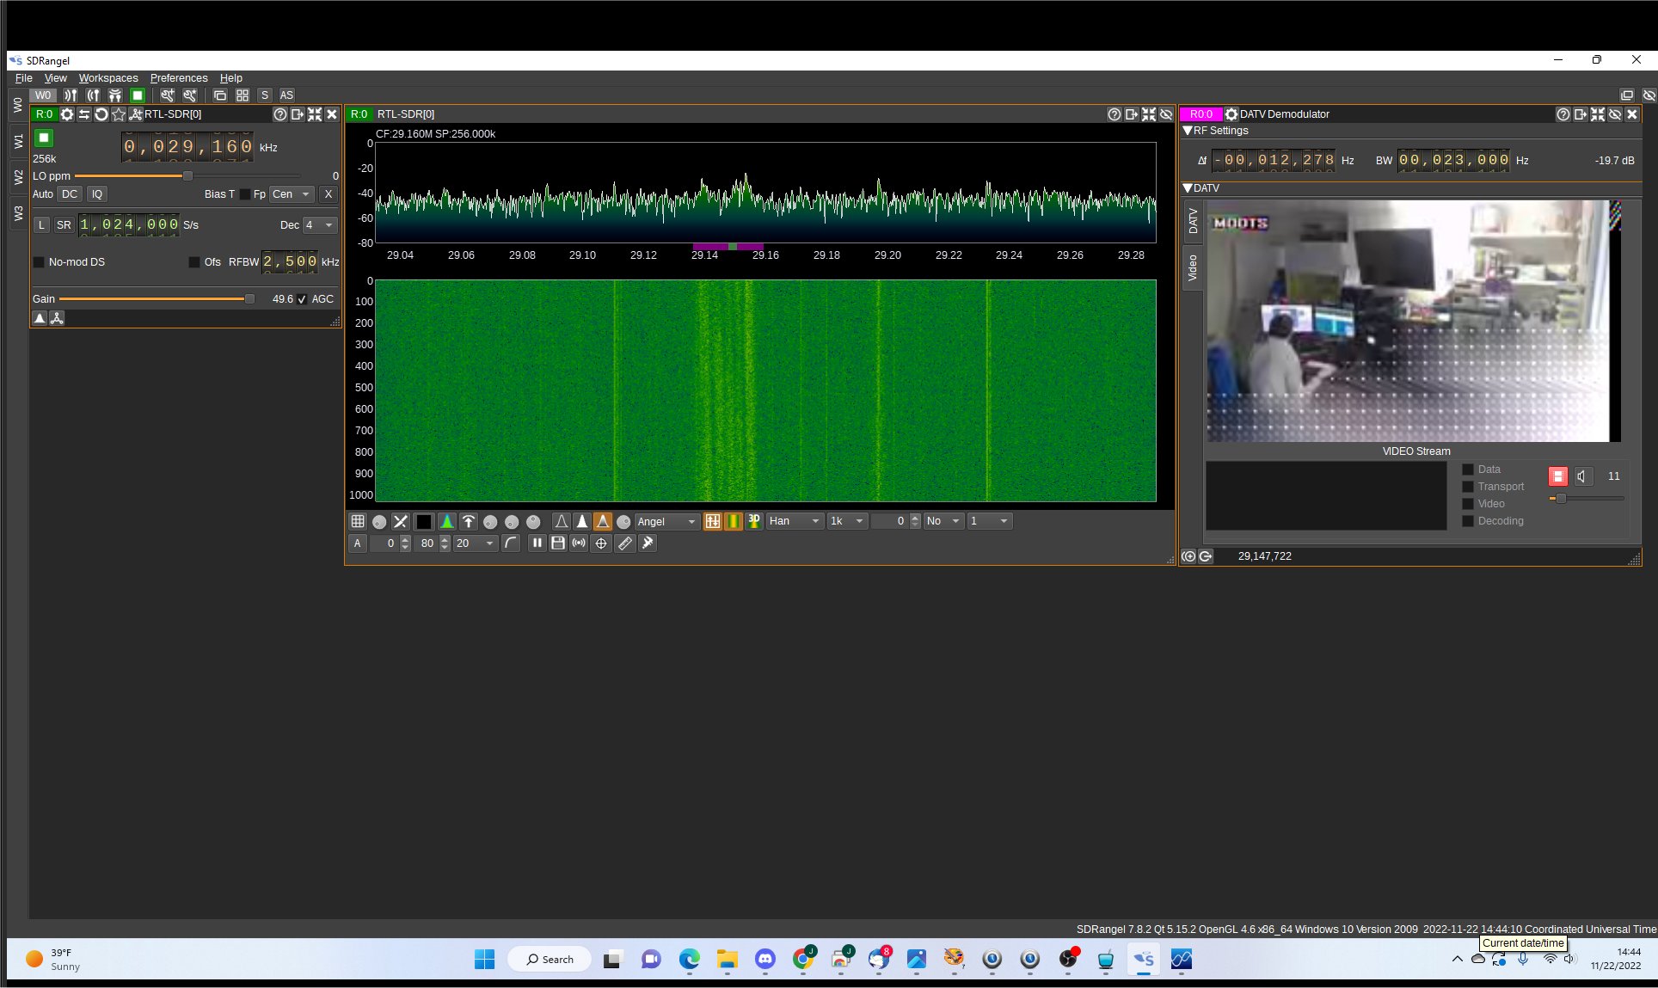Open the spectrum calibration pin icon
Image resolution: width=1658 pixels, height=988 pixels.
pyautogui.click(x=648, y=543)
